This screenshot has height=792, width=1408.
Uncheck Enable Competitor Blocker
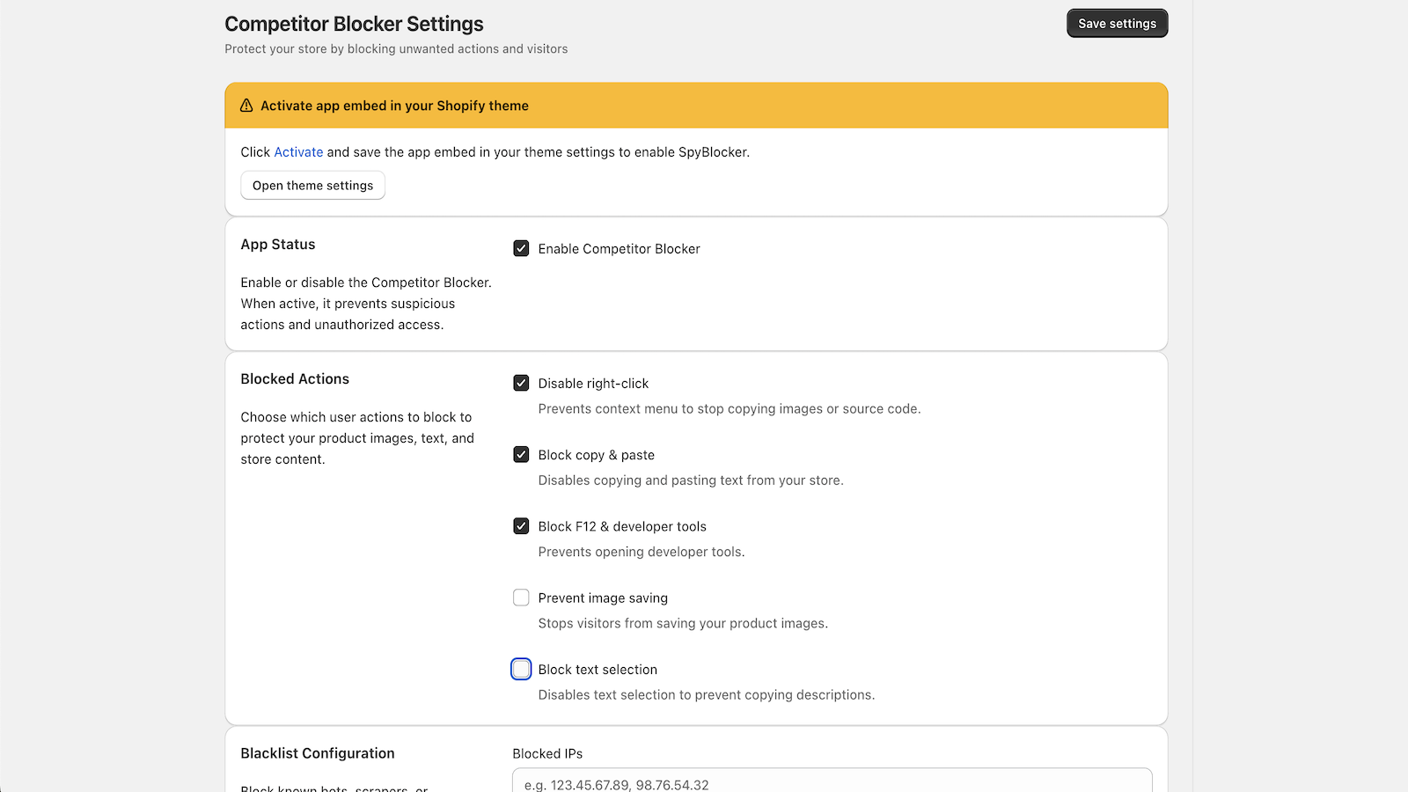521,249
